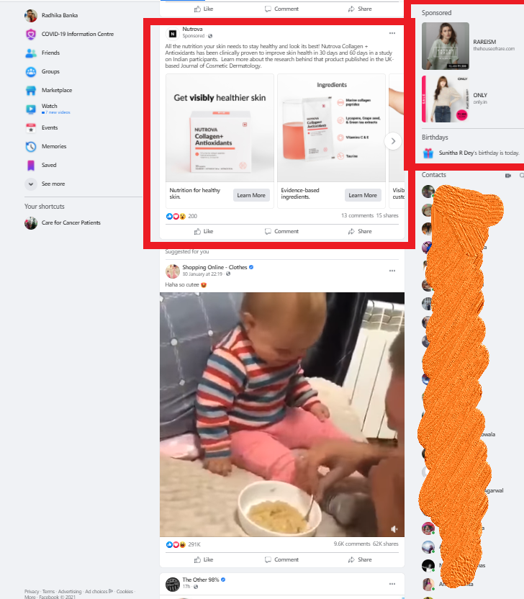Advance Nutrova carousel with next arrow
The height and width of the screenshot is (599, 524).
(x=392, y=141)
